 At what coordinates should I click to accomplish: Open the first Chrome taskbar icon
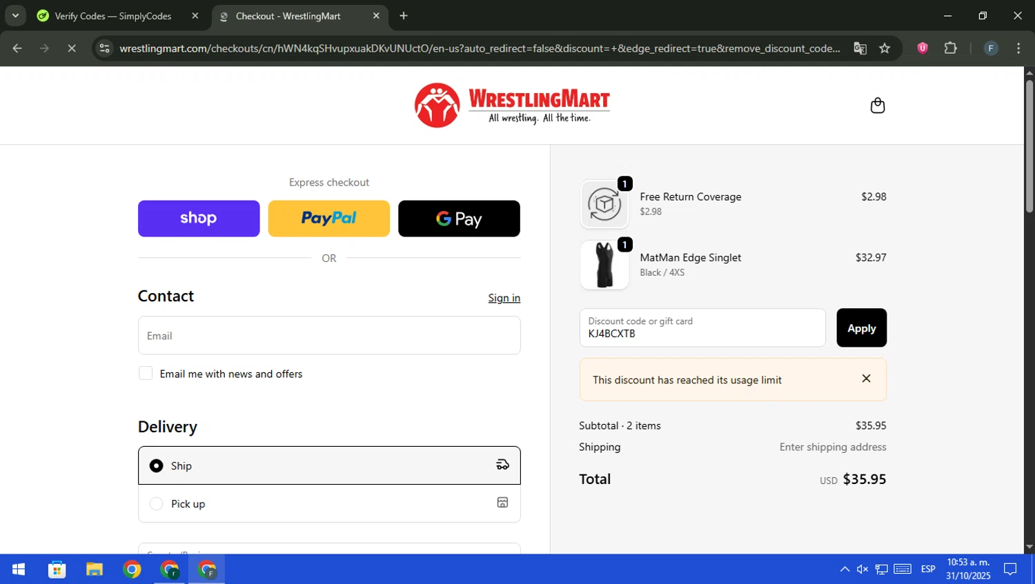click(132, 570)
